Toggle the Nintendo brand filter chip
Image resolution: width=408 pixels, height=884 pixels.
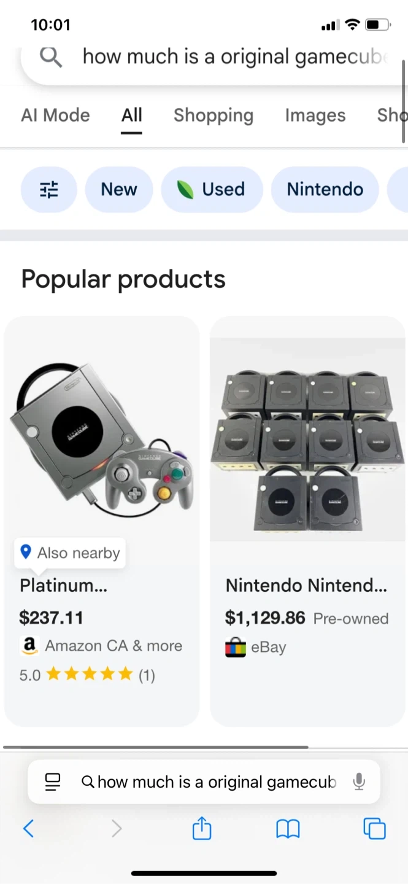click(x=325, y=190)
